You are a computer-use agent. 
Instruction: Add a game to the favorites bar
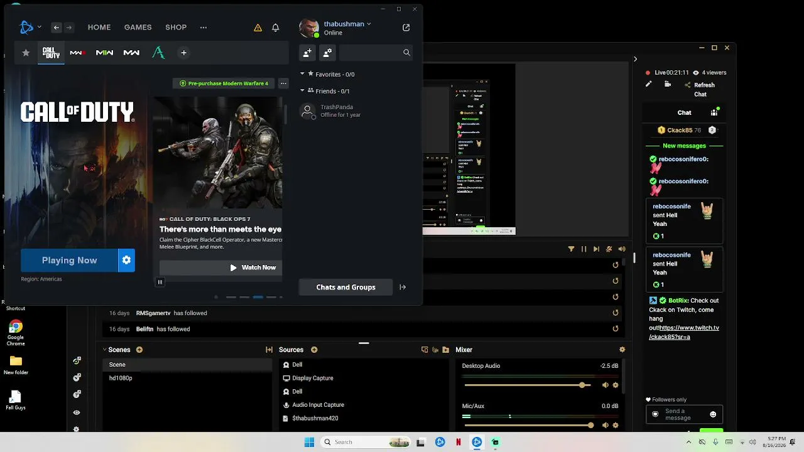183,53
